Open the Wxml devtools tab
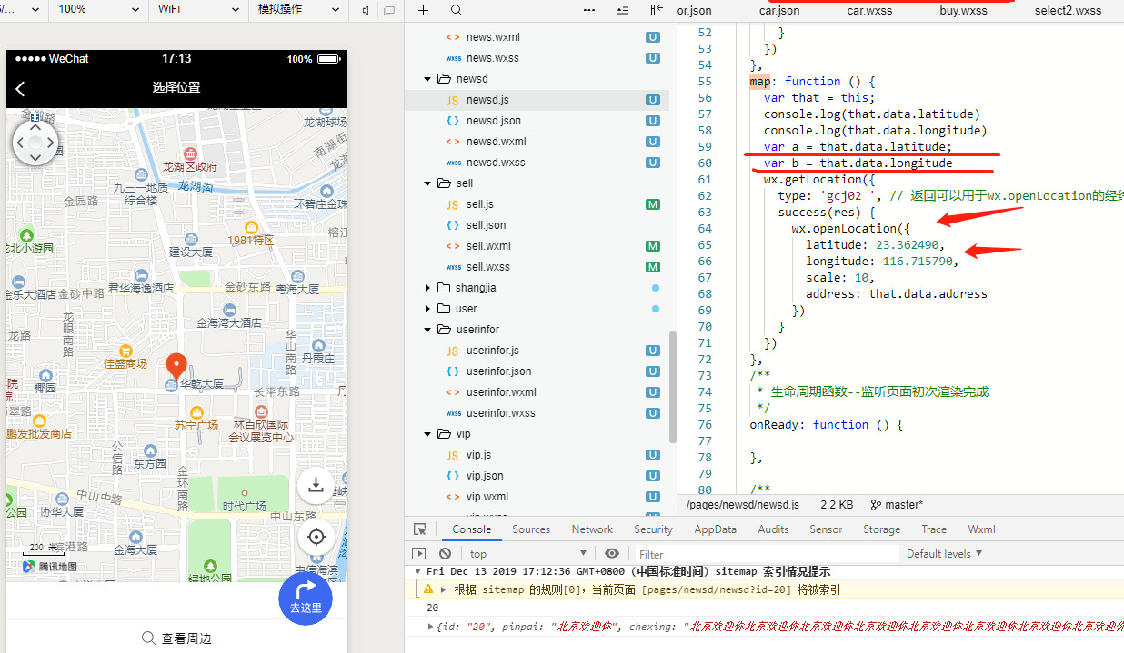 pyautogui.click(x=981, y=529)
